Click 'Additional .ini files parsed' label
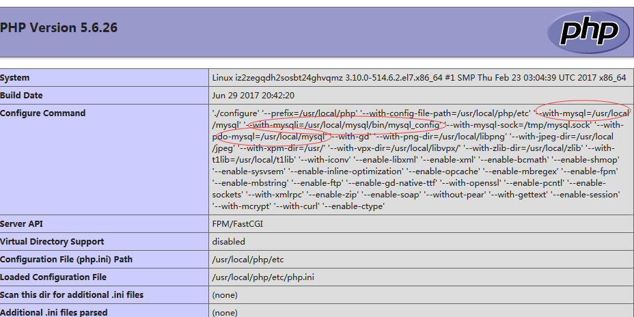 [54, 312]
